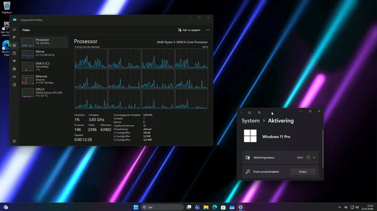
Task: Open Processes page in Task Manager sidebar
Action: click(14, 37)
